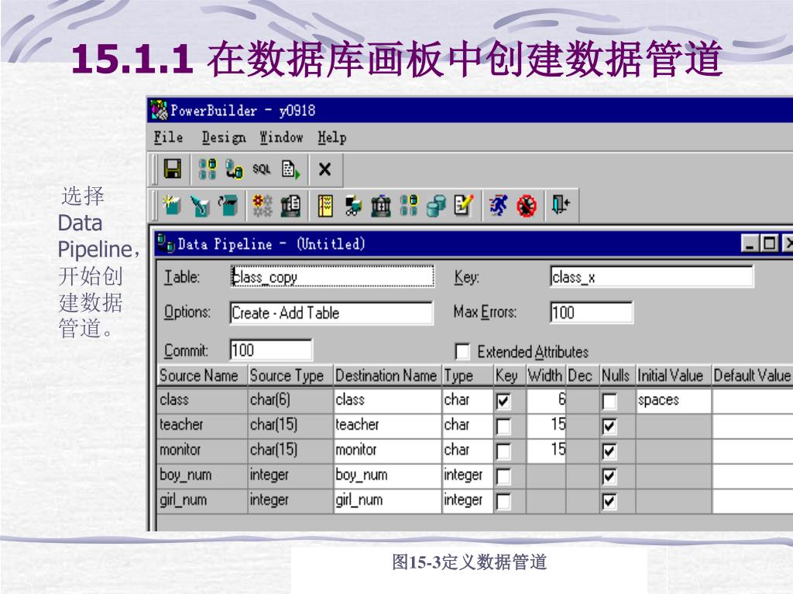This screenshot has height=594, width=793.
Task: Click the Exit door icon
Action: tap(561, 205)
